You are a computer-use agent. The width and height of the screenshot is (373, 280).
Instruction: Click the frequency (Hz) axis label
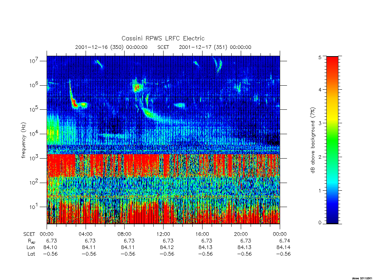24,140
